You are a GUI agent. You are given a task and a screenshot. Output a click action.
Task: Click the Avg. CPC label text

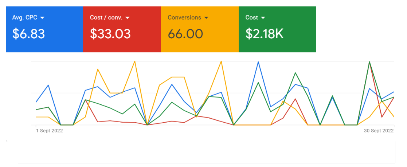(24, 17)
